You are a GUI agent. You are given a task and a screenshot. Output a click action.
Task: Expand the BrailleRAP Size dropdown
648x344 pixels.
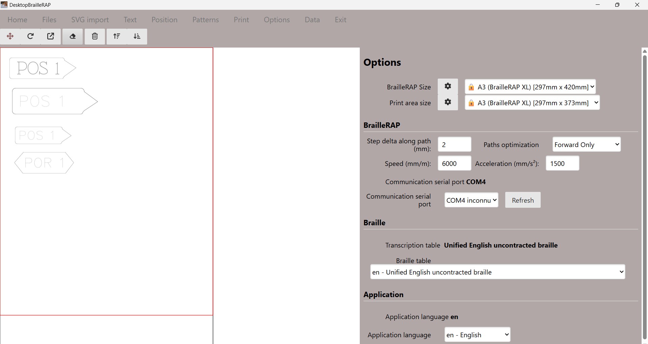(x=530, y=87)
